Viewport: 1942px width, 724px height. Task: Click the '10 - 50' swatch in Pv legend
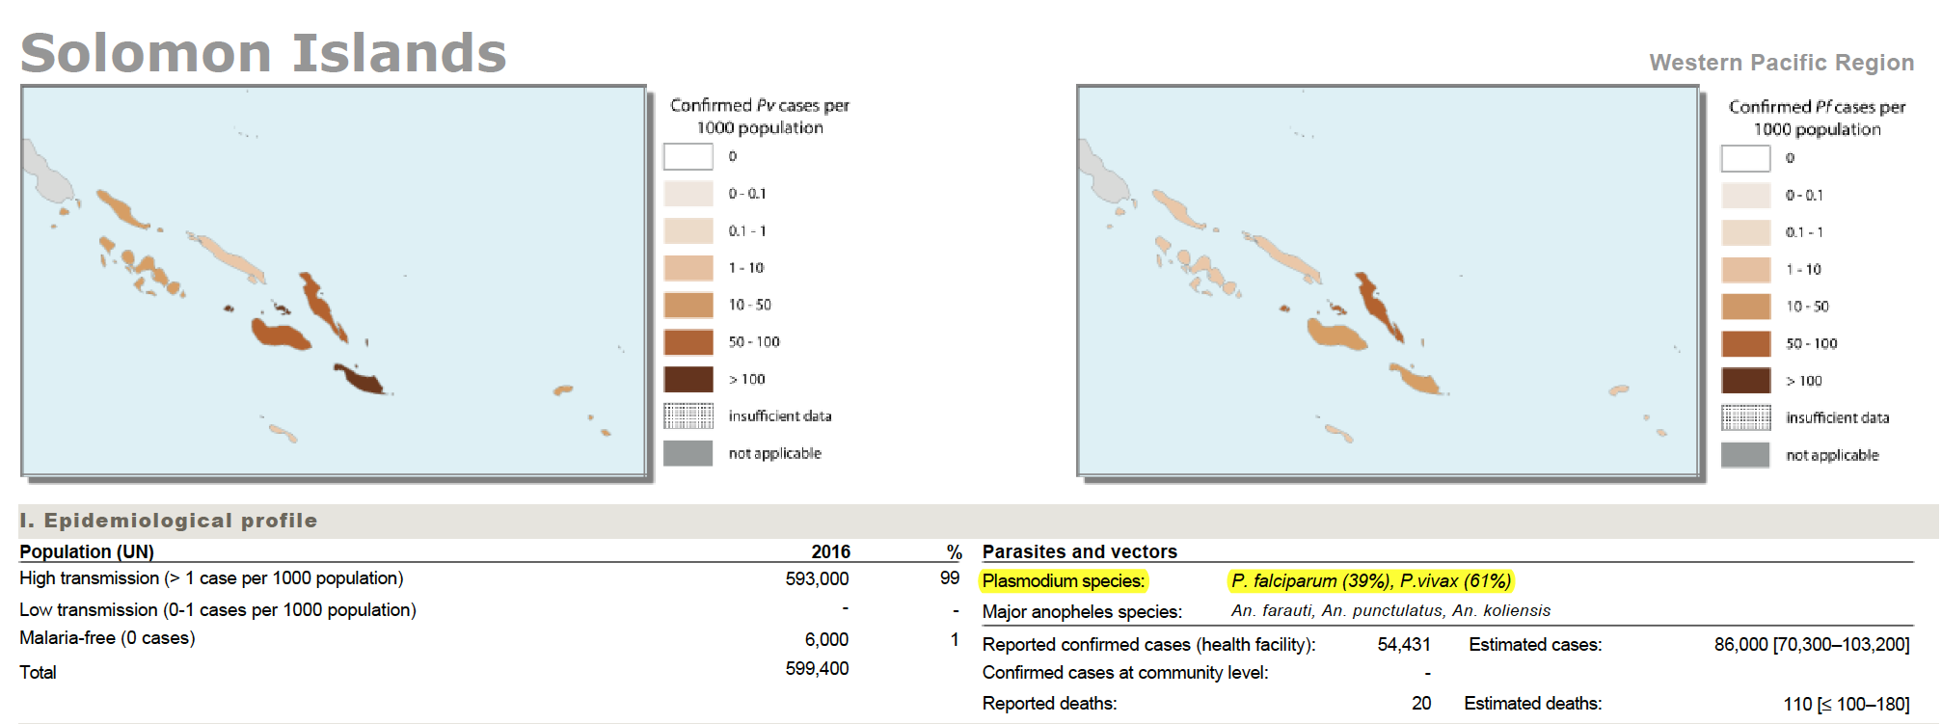click(688, 305)
